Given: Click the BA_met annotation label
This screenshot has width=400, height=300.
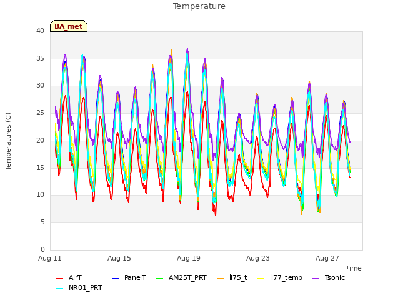Looking at the screenshot, I should [69, 26].
